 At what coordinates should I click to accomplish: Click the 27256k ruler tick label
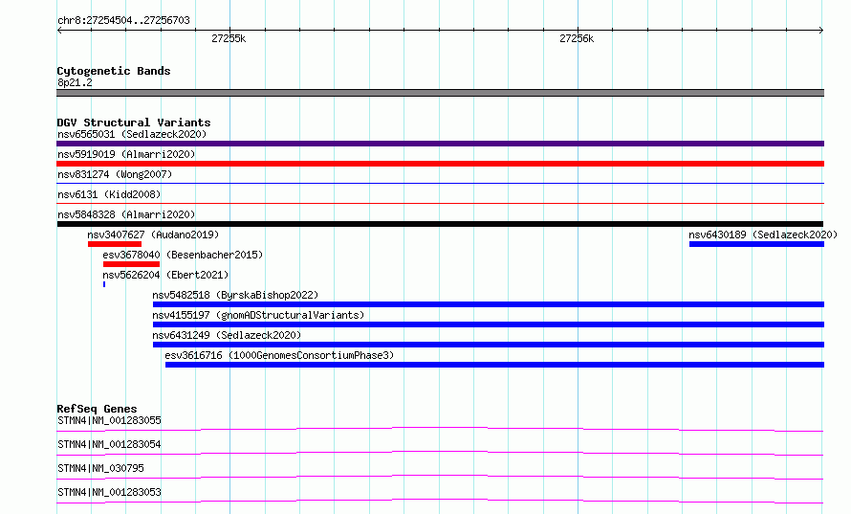pyautogui.click(x=577, y=38)
